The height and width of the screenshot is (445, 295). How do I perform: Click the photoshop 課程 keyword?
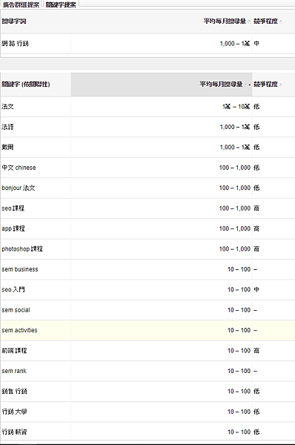(22, 249)
